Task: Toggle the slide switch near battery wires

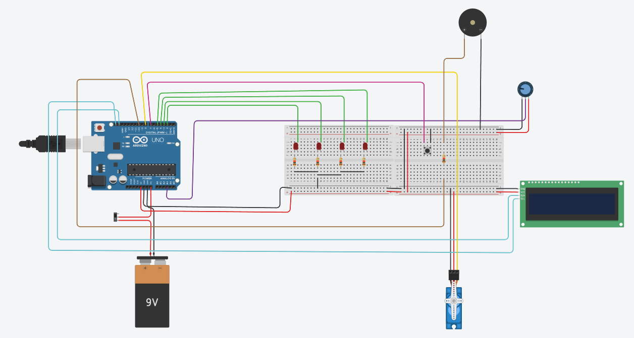Action: click(x=116, y=217)
